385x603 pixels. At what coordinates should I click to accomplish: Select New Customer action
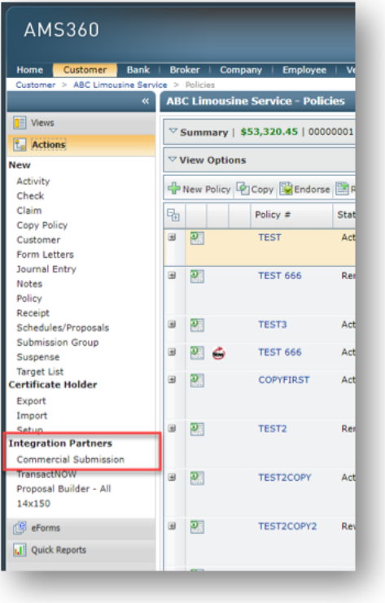[x=38, y=240]
